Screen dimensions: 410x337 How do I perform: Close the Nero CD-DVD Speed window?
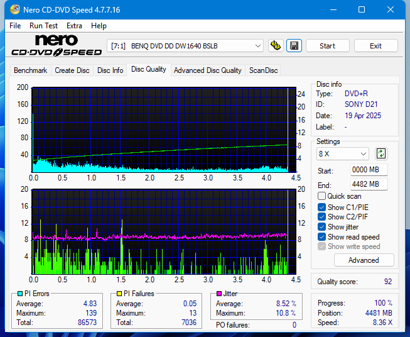tap(391, 9)
